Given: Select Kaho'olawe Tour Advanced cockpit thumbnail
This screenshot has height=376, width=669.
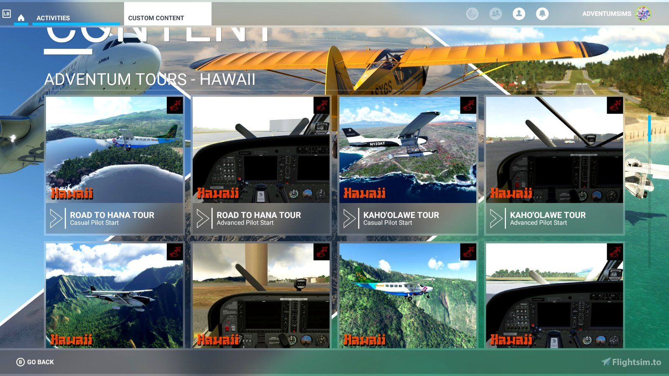Looking at the screenshot, I should tap(555, 150).
